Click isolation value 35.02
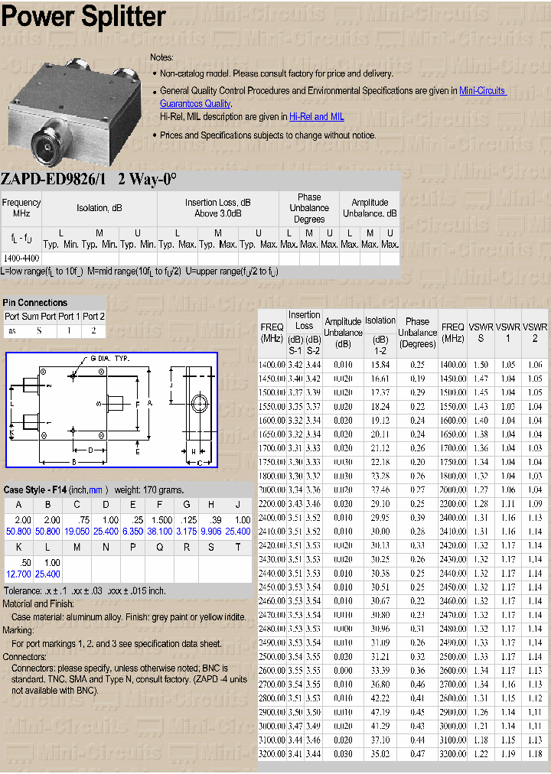Image resolution: width=551 pixels, height=774 pixels. pyautogui.click(x=380, y=754)
